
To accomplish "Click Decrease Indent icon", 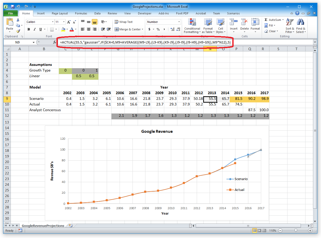I will (103, 29).
